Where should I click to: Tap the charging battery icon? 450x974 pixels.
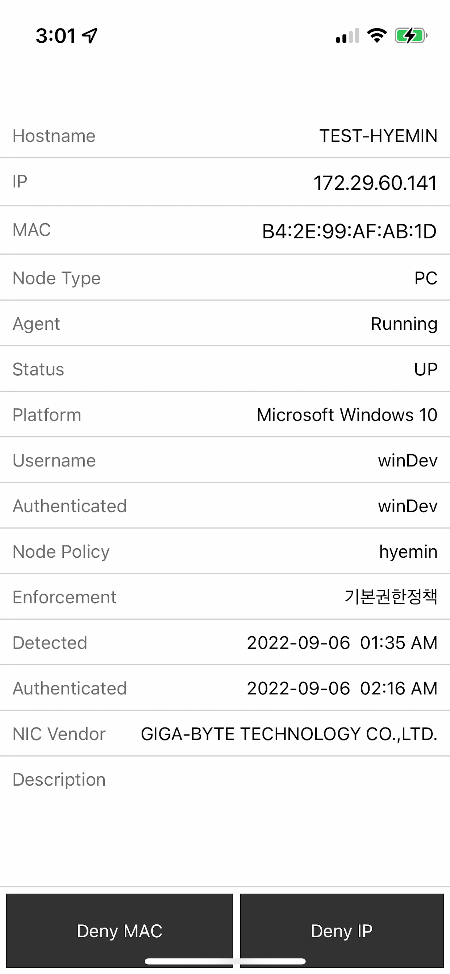411,36
